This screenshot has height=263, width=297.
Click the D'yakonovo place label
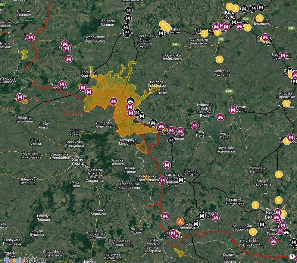click(x=199, y=41)
